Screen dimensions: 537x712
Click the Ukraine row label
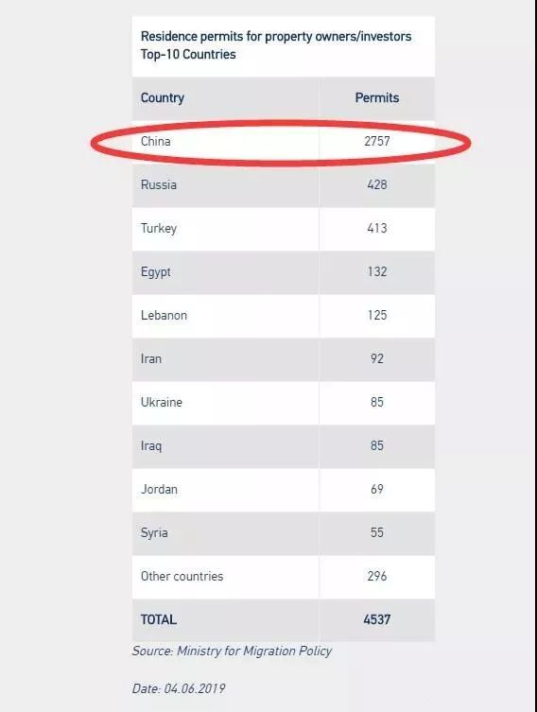(161, 402)
